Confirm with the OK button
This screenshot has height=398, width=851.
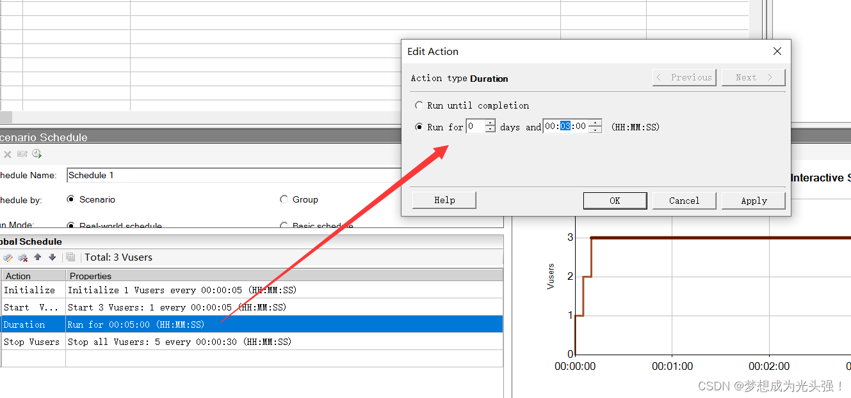tap(615, 200)
